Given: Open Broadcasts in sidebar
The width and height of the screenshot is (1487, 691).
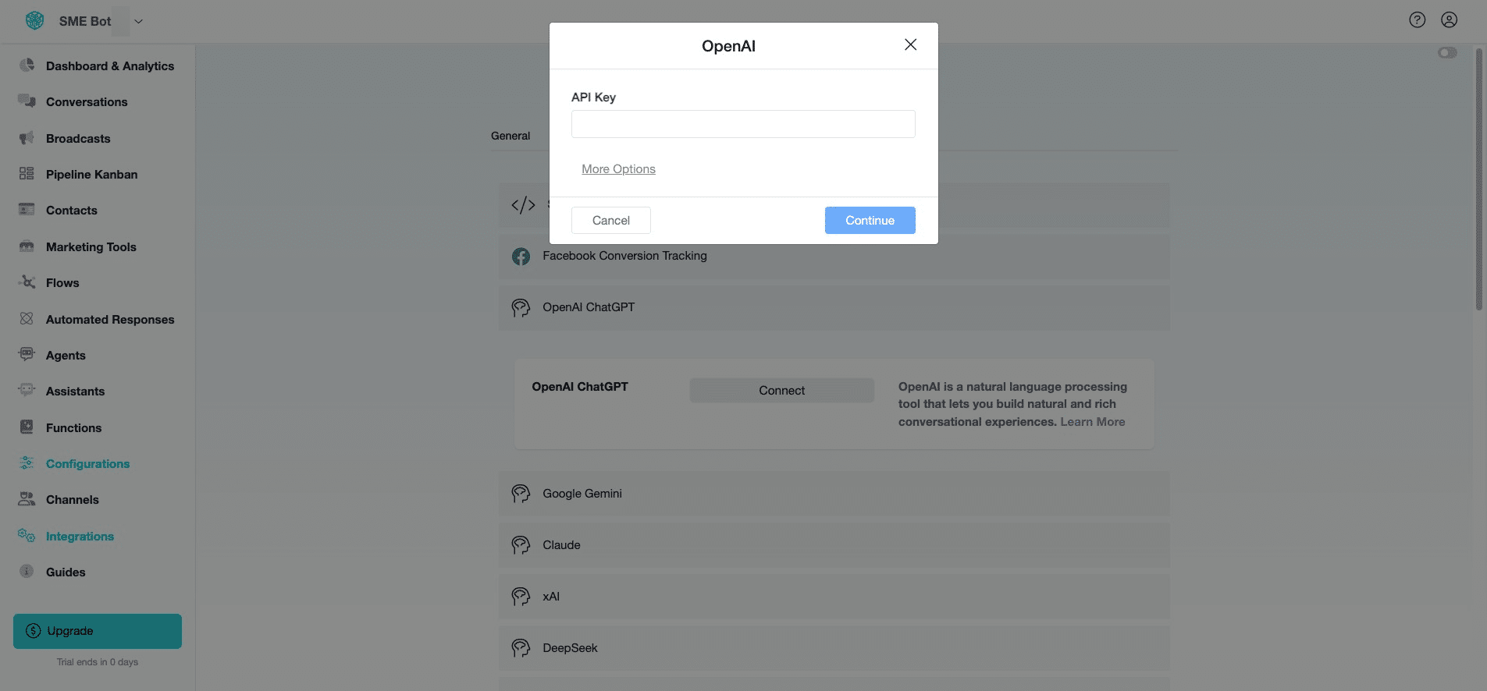Looking at the screenshot, I should tap(78, 139).
